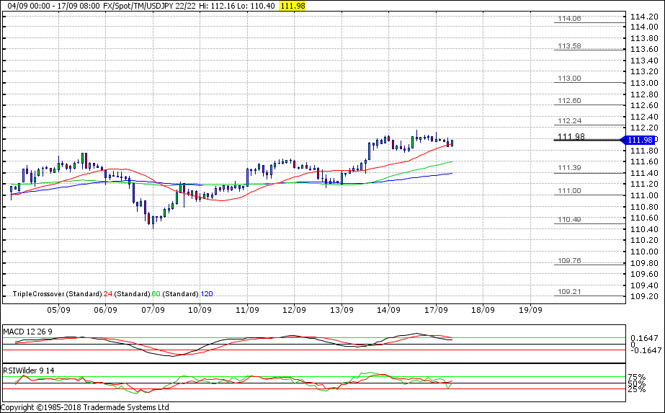Viewport: 665px width, 413px height.
Task: Select the blue 120 period legend value
Action: point(206,294)
